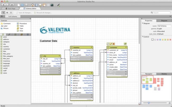Click the Navigator diagram thumbnail viewport
This screenshot has width=172, height=107.
(147, 80)
